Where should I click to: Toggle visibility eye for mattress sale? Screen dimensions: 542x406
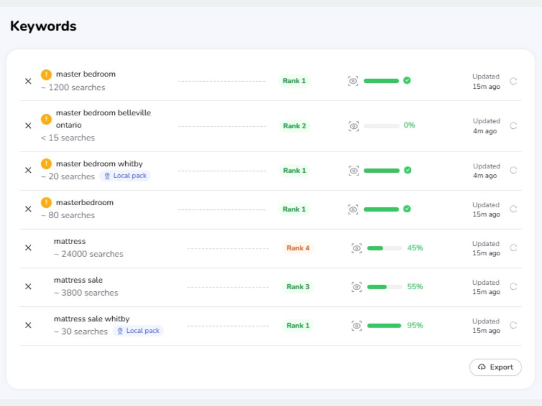point(357,286)
